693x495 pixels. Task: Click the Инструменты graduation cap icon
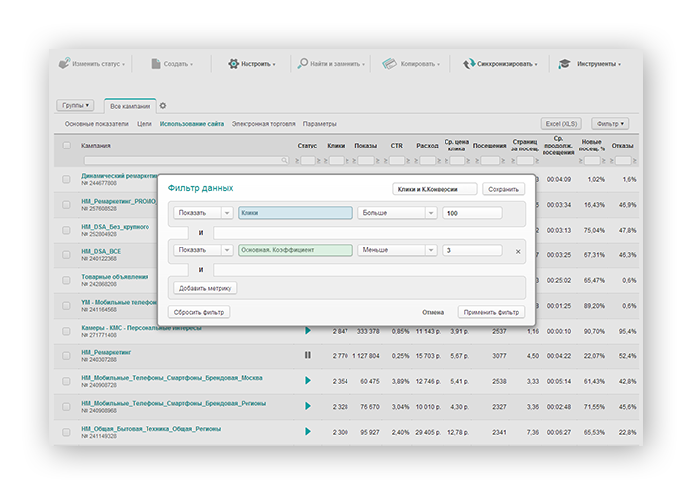(x=564, y=64)
